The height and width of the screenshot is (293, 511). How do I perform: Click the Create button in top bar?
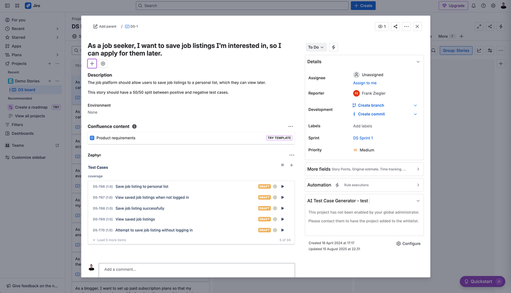click(363, 6)
